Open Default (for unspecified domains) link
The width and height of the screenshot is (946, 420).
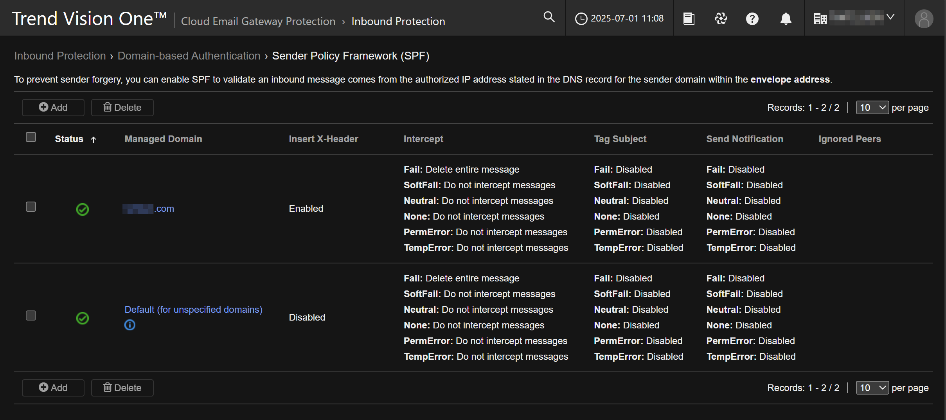[193, 310]
